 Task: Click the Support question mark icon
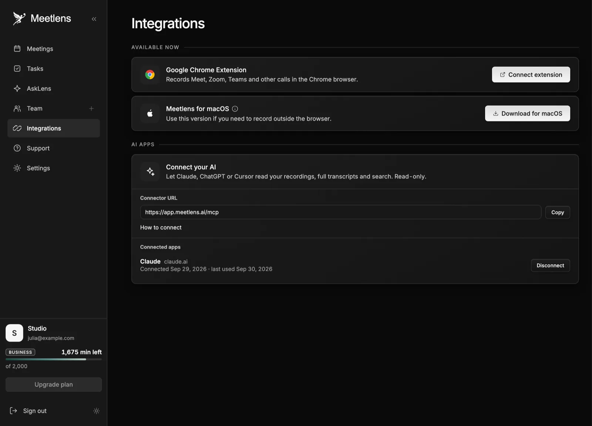[17, 148]
